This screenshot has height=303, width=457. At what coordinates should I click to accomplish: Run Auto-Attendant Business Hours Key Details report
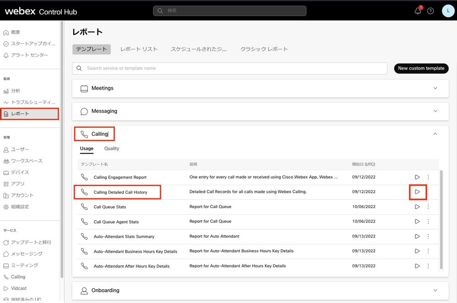[417, 251]
